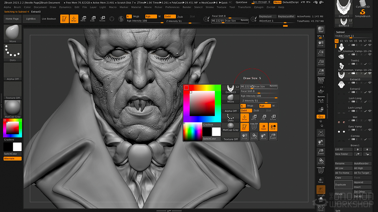Viewport: 378px width, 212px height.
Task: Select the Scale tool in top toolbar
Action: 93,19
